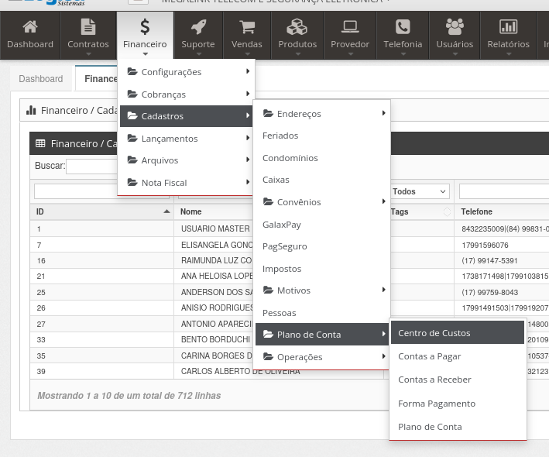Click the Cadastros folder icon
Viewport: 549px width, 457px height.
point(132,115)
